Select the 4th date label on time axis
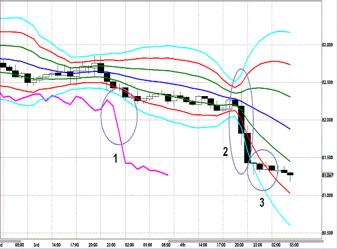 tap(183, 245)
